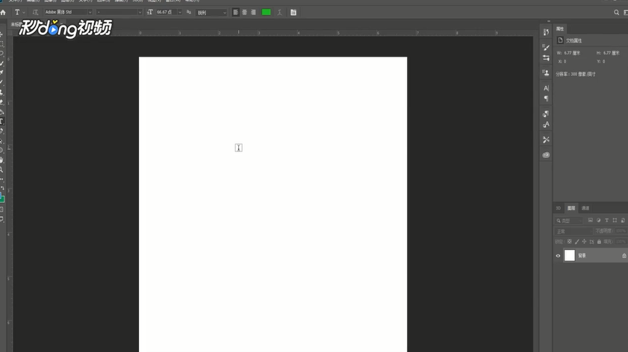Switch to the 图层 Layers tab

click(x=571, y=208)
